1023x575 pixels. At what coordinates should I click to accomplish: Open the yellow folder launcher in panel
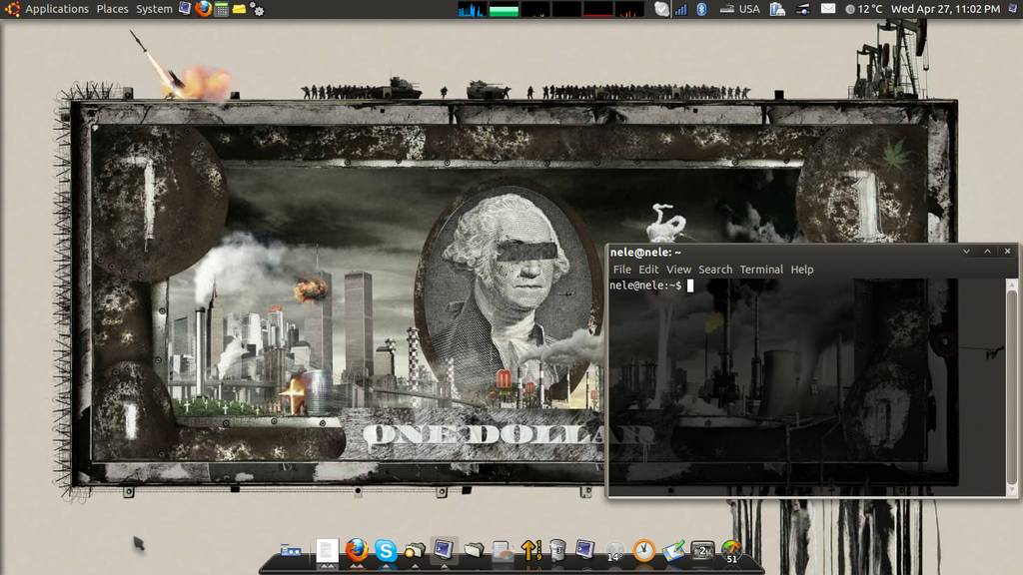pos(239,9)
